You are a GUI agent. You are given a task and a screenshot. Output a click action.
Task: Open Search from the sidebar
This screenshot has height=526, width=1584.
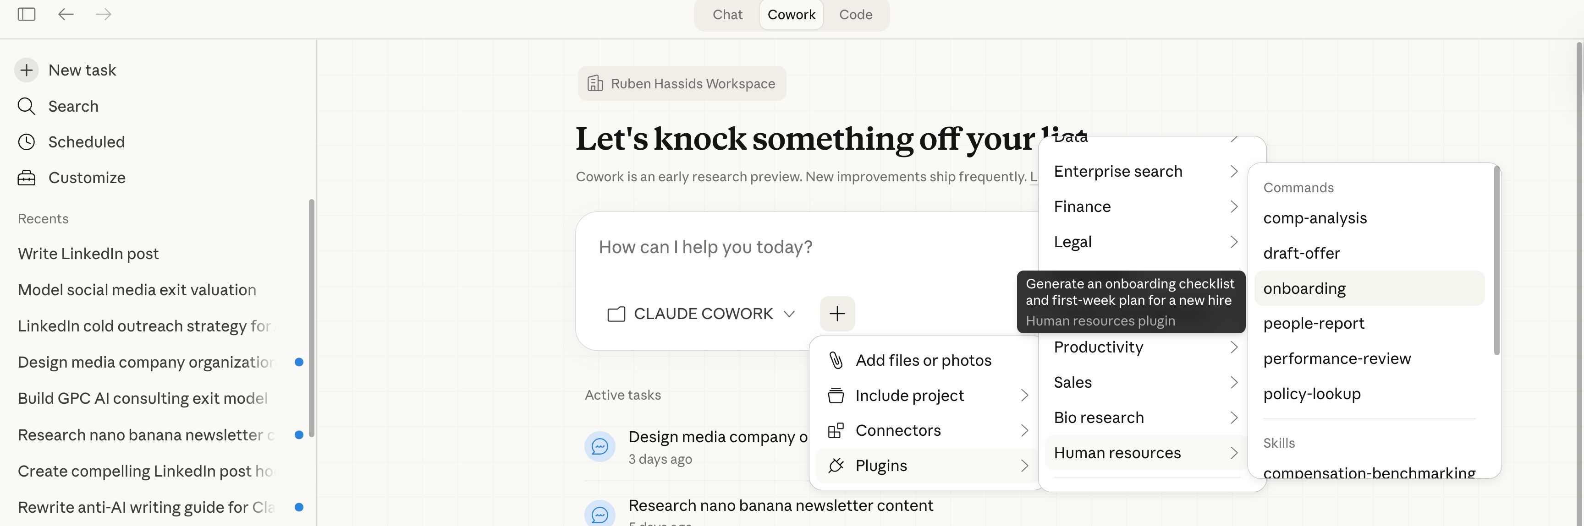coord(73,106)
